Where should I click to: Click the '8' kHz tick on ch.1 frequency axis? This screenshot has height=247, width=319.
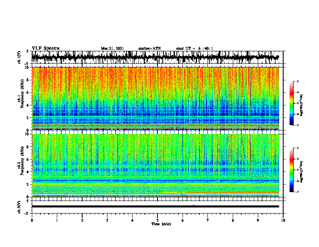pyautogui.click(x=28, y=80)
